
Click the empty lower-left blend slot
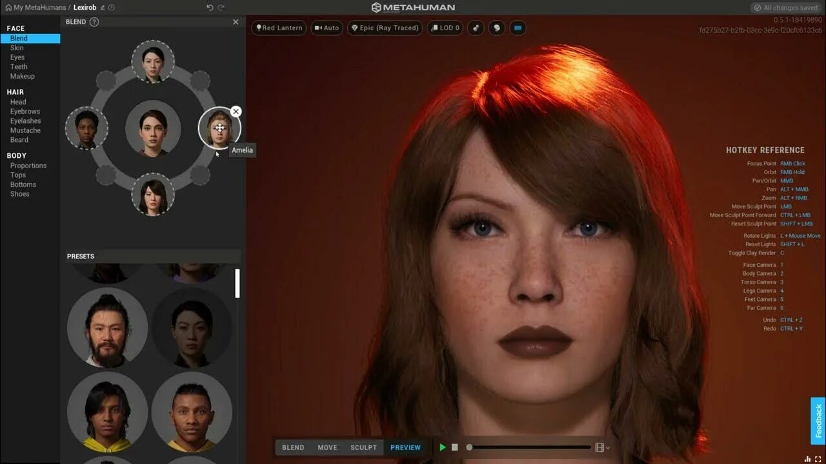[x=106, y=175]
